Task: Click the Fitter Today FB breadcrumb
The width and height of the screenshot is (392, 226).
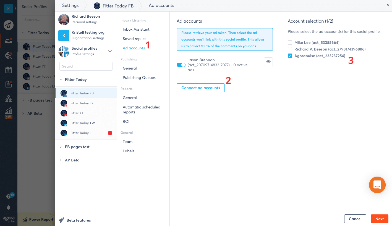Action: click(114, 6)
